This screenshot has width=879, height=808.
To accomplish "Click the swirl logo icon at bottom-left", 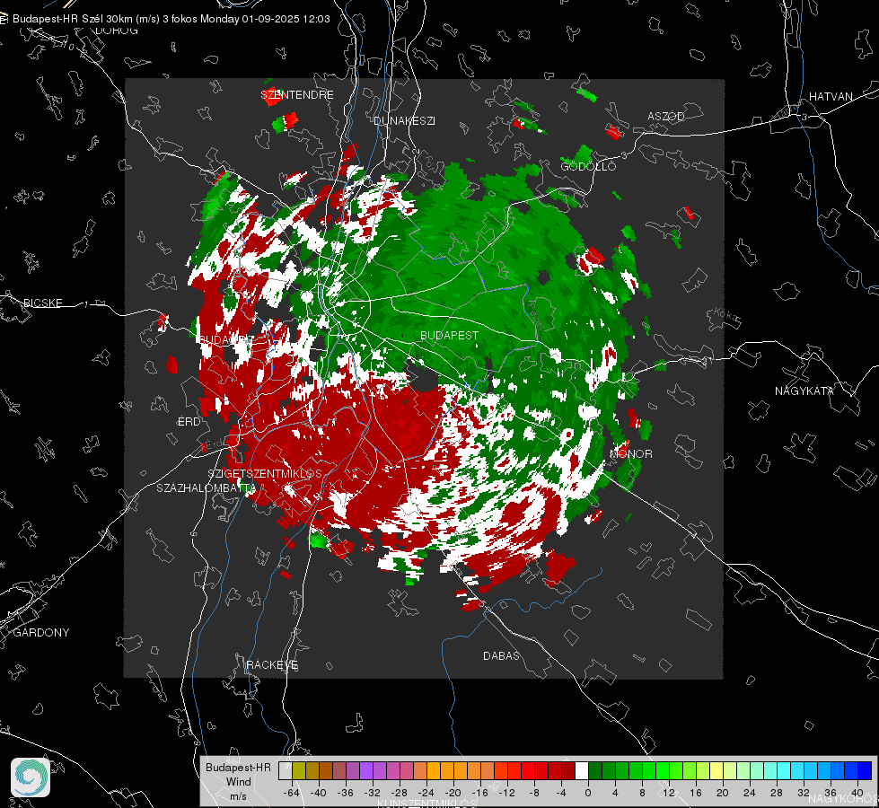I will [31, 777].
